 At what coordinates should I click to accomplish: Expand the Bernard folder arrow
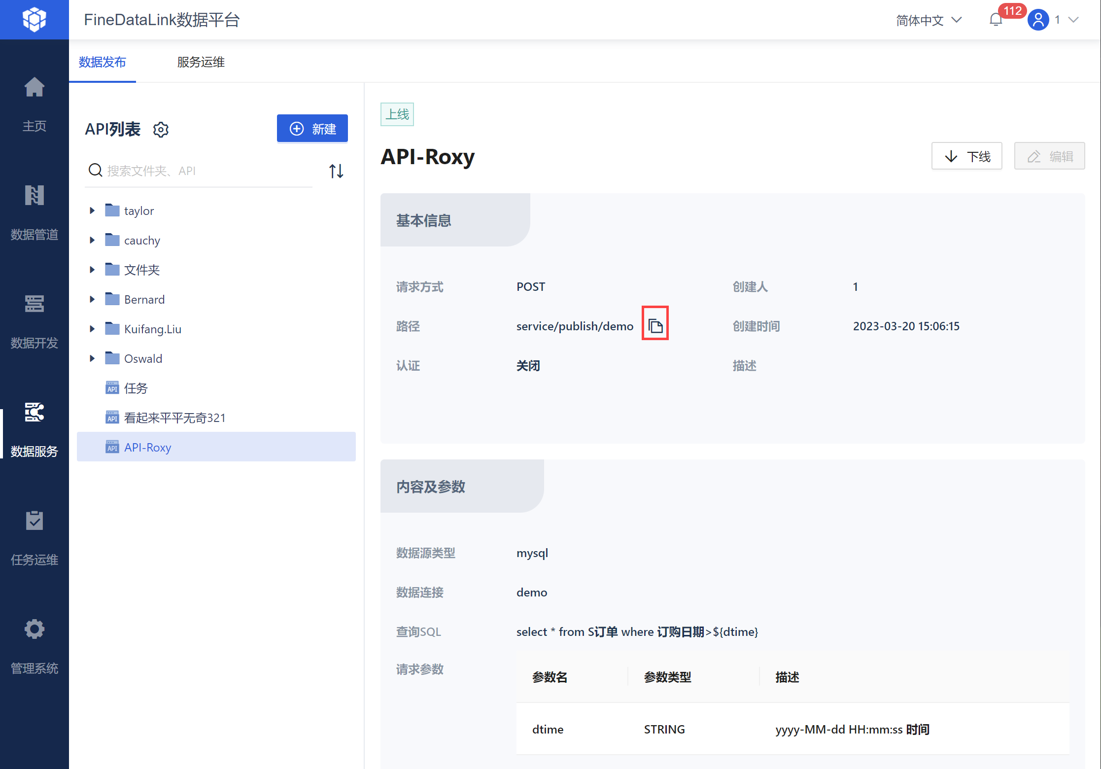tap(92, 299)
